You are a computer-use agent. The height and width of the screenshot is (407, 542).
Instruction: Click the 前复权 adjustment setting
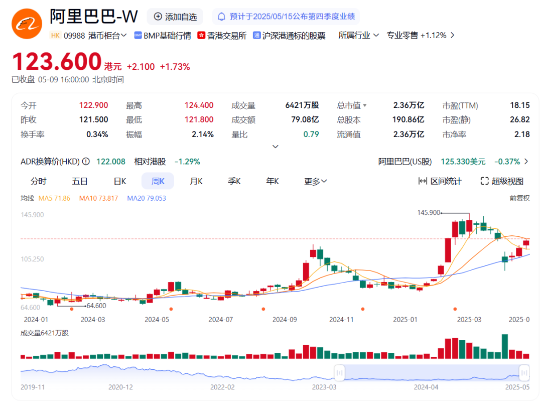[519, 198]
